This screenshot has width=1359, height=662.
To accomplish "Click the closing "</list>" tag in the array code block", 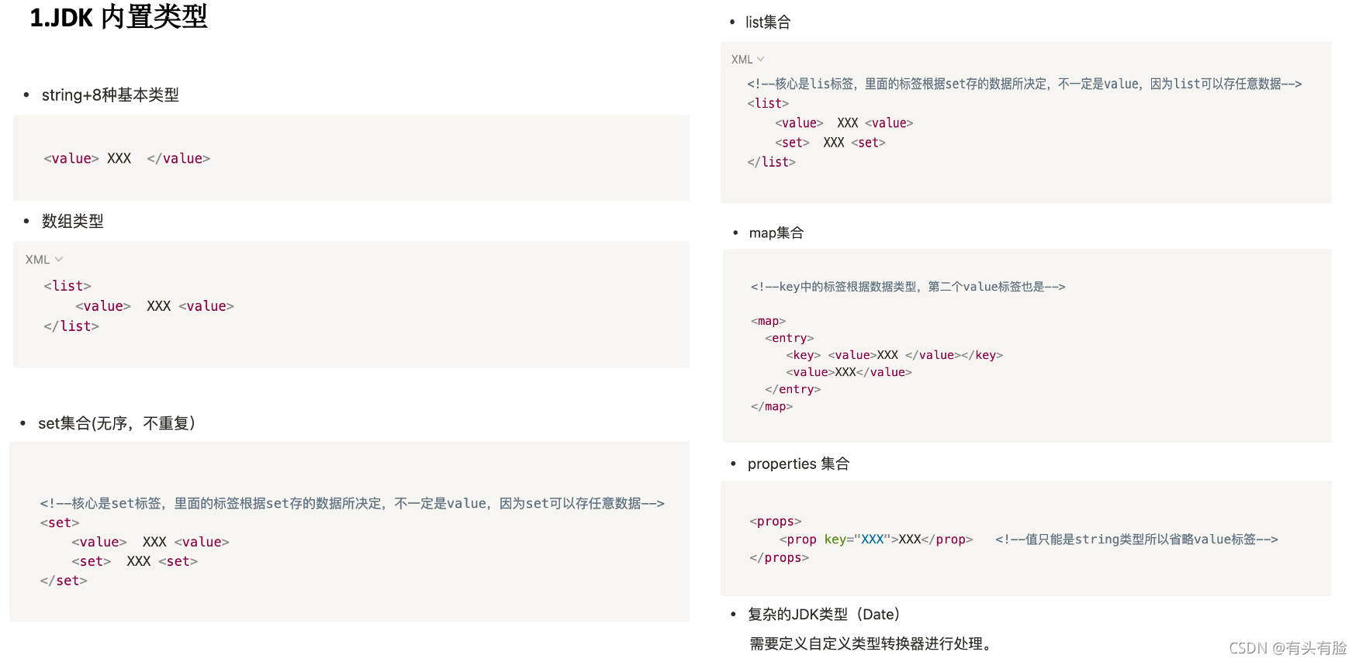I will tap(71, 326).
